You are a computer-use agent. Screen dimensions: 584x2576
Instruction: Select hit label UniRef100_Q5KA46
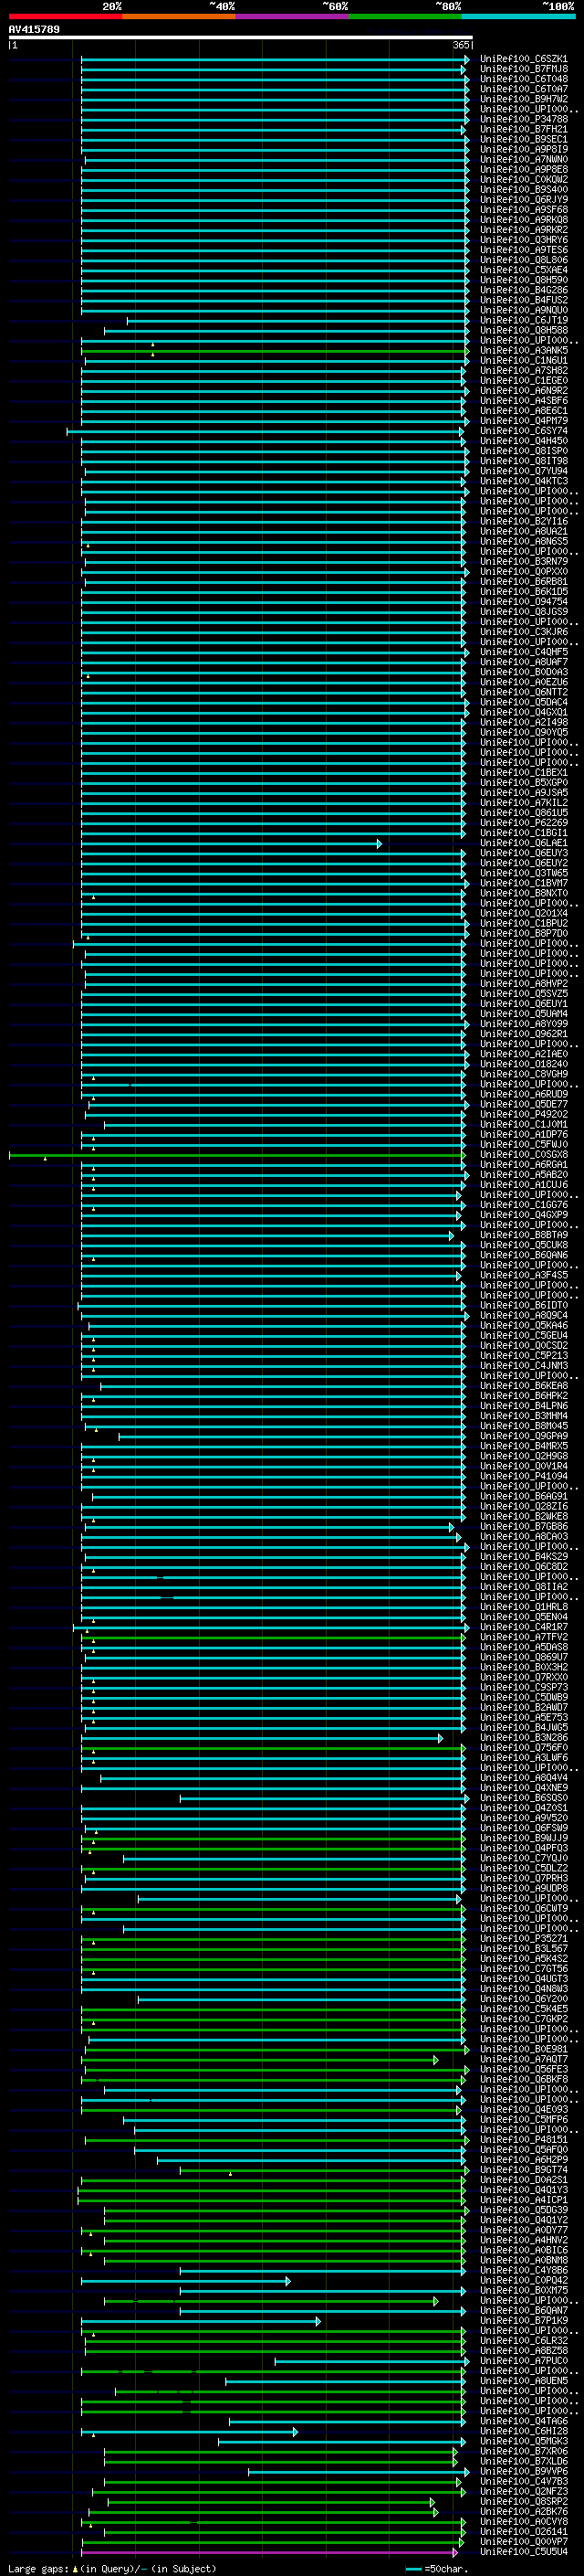coord(523,1325)
